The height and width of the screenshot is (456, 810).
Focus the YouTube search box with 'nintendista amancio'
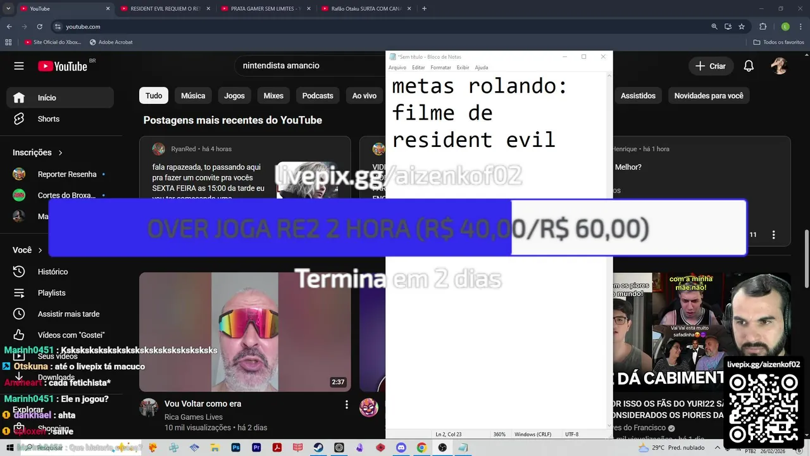(310, 66)
